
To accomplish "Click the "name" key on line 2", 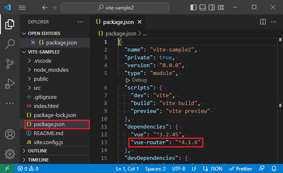I will point(134,49).
